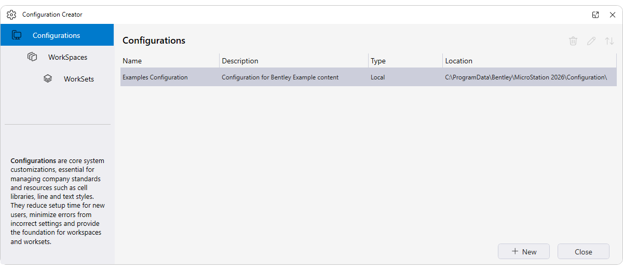Viewport: 623px width, 270px height.
Task: Click the WorkSpaces stacked-pages icon
Action: point(32,57)
